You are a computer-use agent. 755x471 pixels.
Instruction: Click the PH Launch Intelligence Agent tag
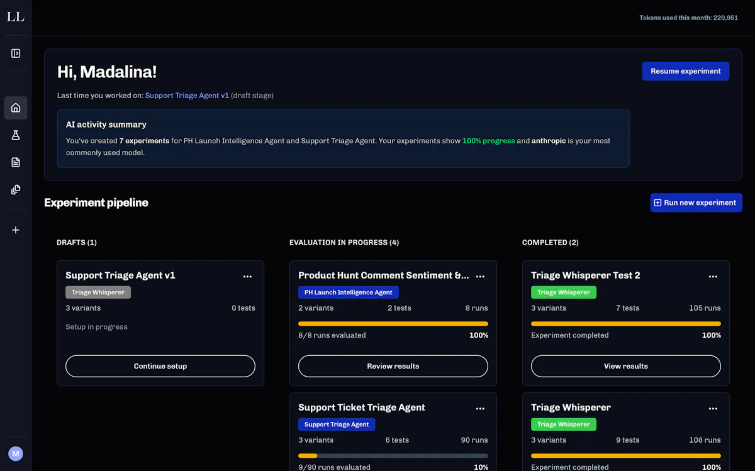pyautogui.click(x=349, y=292)
